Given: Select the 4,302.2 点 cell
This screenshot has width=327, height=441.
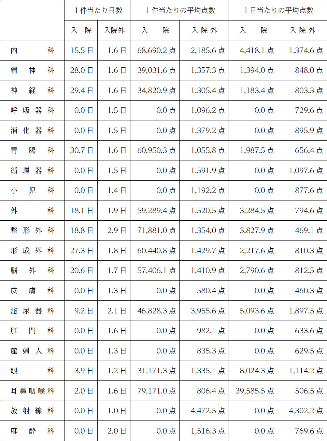Looking at the screenshot, I should point(306,411).
